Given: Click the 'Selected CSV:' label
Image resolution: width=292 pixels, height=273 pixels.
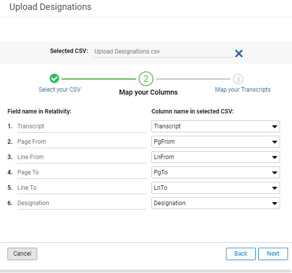Looking at the screenshot, I should pos(69,51).
